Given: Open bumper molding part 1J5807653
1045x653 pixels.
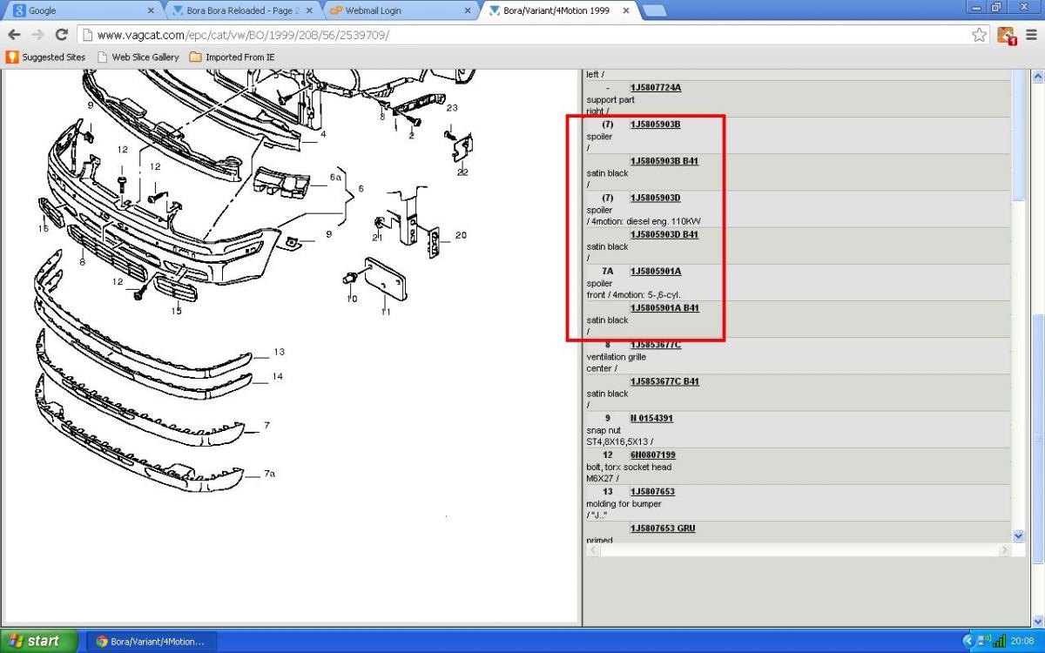Looking at the screenshot, I should [x=652, y=491].
